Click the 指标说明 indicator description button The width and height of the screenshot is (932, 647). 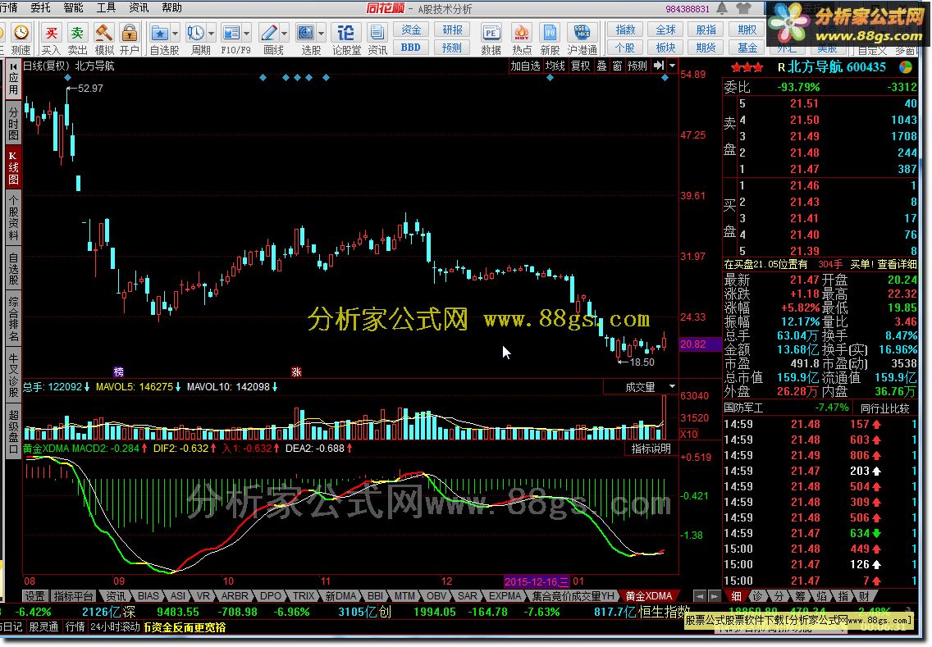coord(651,449)
